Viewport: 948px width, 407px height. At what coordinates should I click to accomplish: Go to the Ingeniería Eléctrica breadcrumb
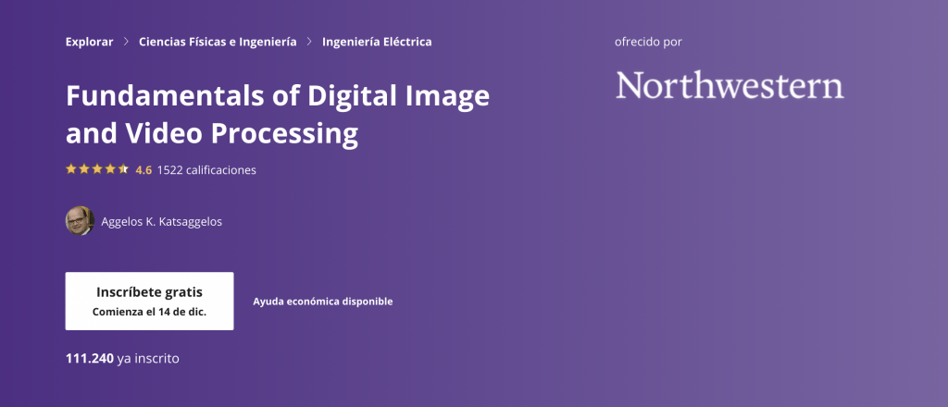point(377,42)
